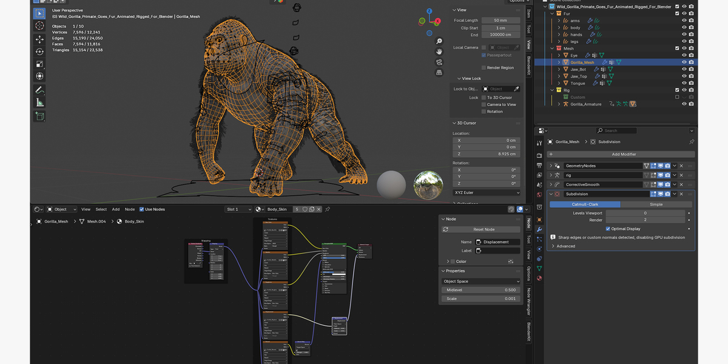This screenshot has width=728, height=364.
Task: Select the Cursor tool in viewport toolbar
Action: coord(39,25)
